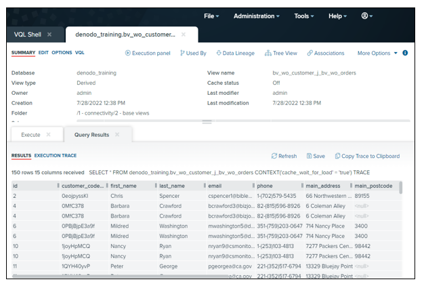Open the Tree View link

[x=285, y=54]
